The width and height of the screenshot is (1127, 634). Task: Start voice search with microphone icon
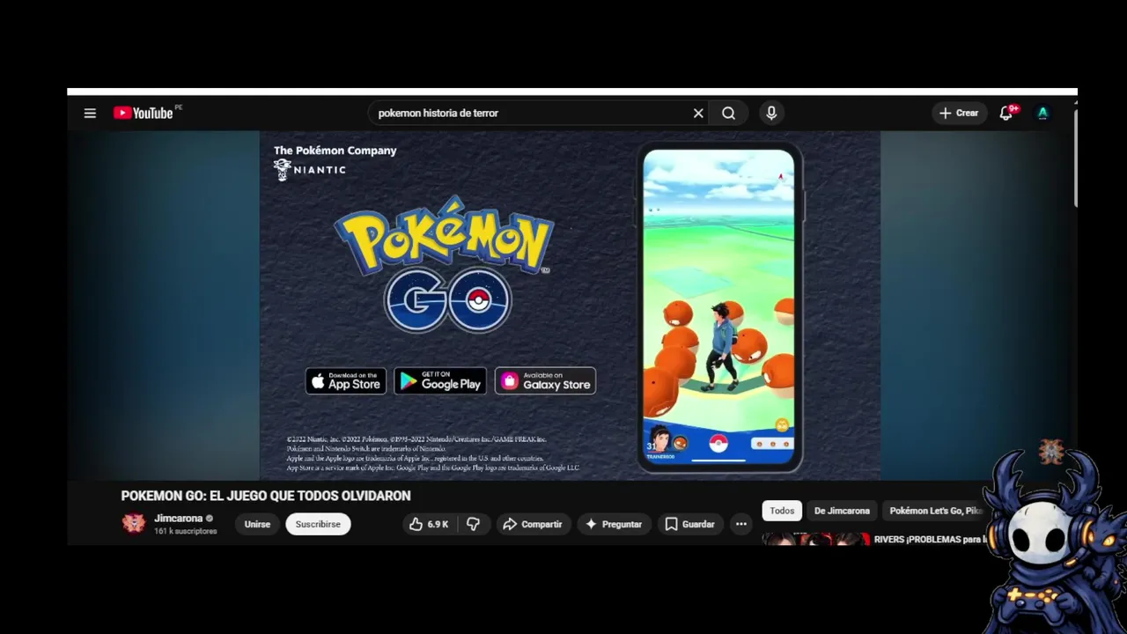(x=771, y=113)
